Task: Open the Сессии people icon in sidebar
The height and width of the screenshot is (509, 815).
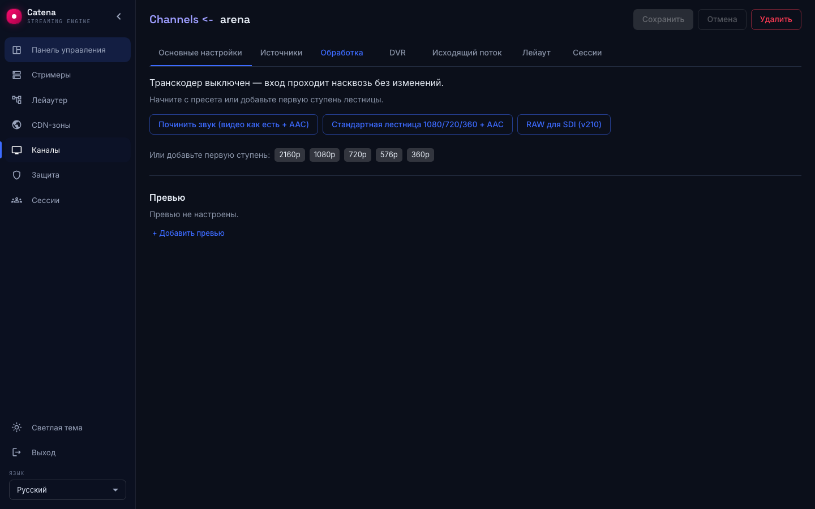Action: (x=17, y=200)
